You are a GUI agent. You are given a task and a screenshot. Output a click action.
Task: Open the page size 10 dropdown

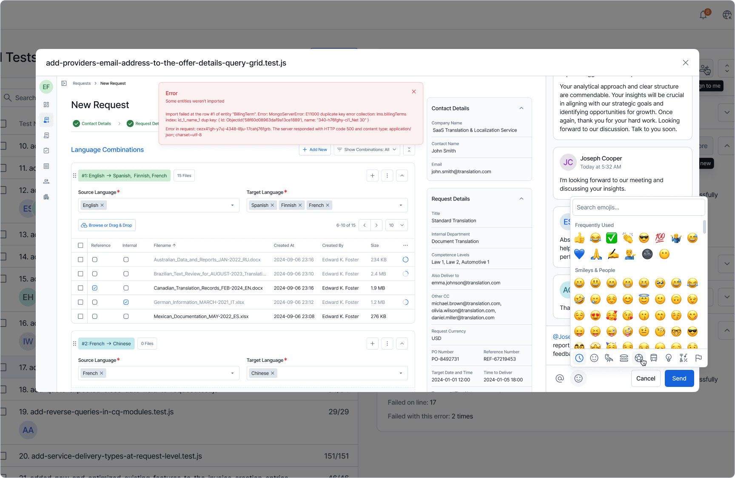(396, 225)
